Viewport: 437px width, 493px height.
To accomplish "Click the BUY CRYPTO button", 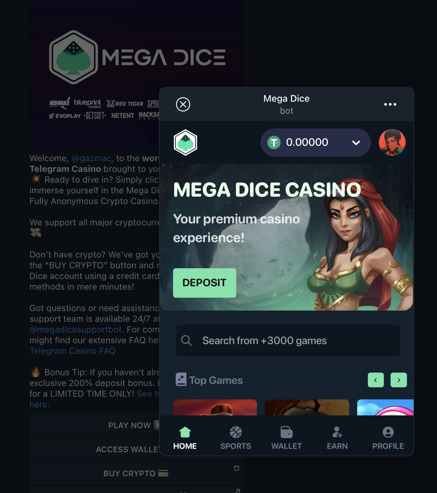I will (x=136, y=473).
